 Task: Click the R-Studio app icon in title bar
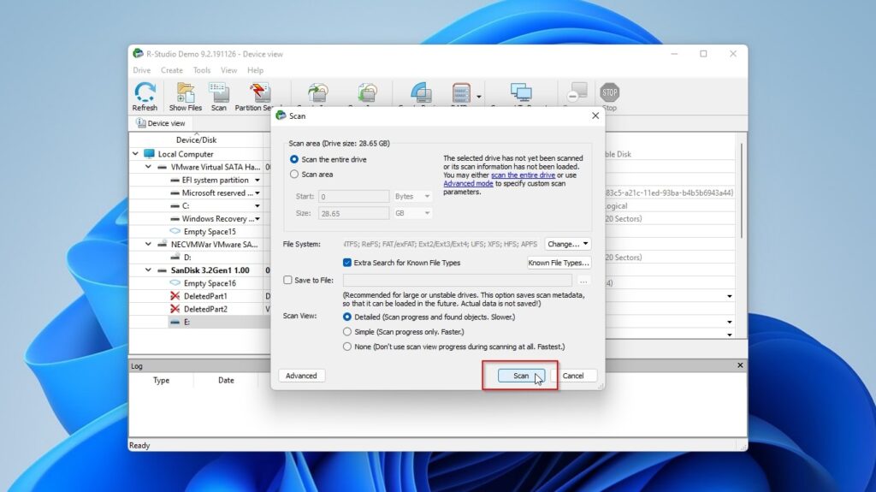[x=138, y=54]
